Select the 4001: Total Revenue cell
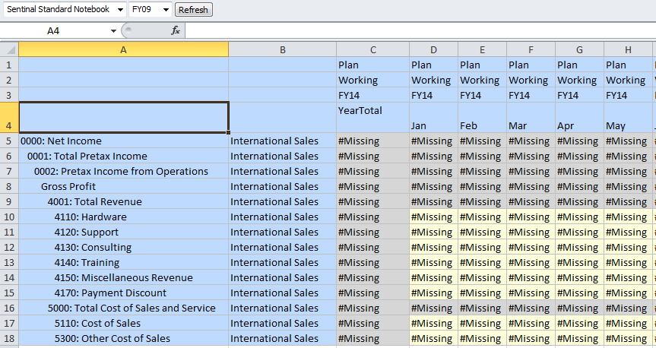656x348 pixels. click(x=123, y=201)
